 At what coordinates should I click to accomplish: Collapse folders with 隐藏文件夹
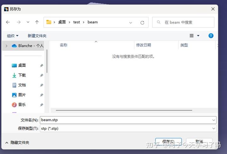click(x=17, y=143)
